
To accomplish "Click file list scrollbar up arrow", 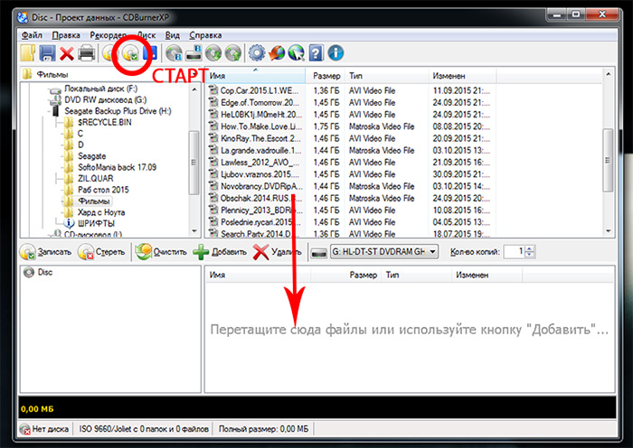I will [x=608, y=74].
